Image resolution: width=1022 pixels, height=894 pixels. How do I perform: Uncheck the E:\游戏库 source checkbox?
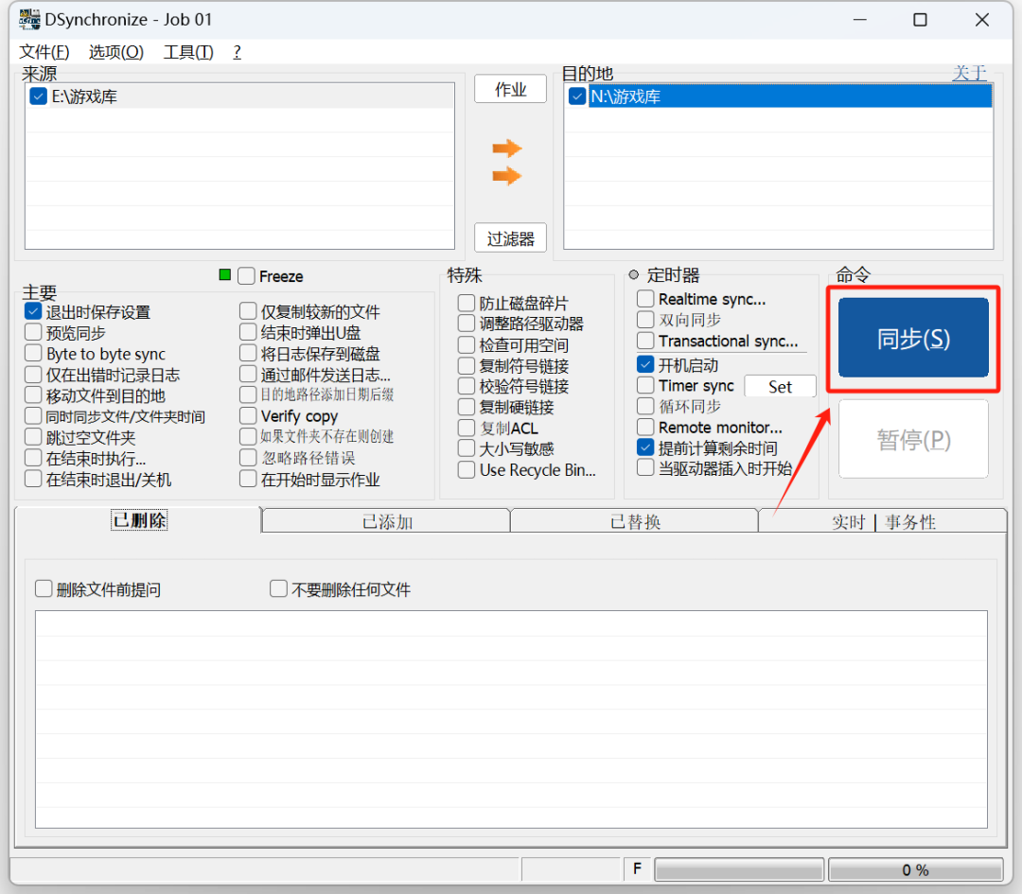(x=39, y=96)
